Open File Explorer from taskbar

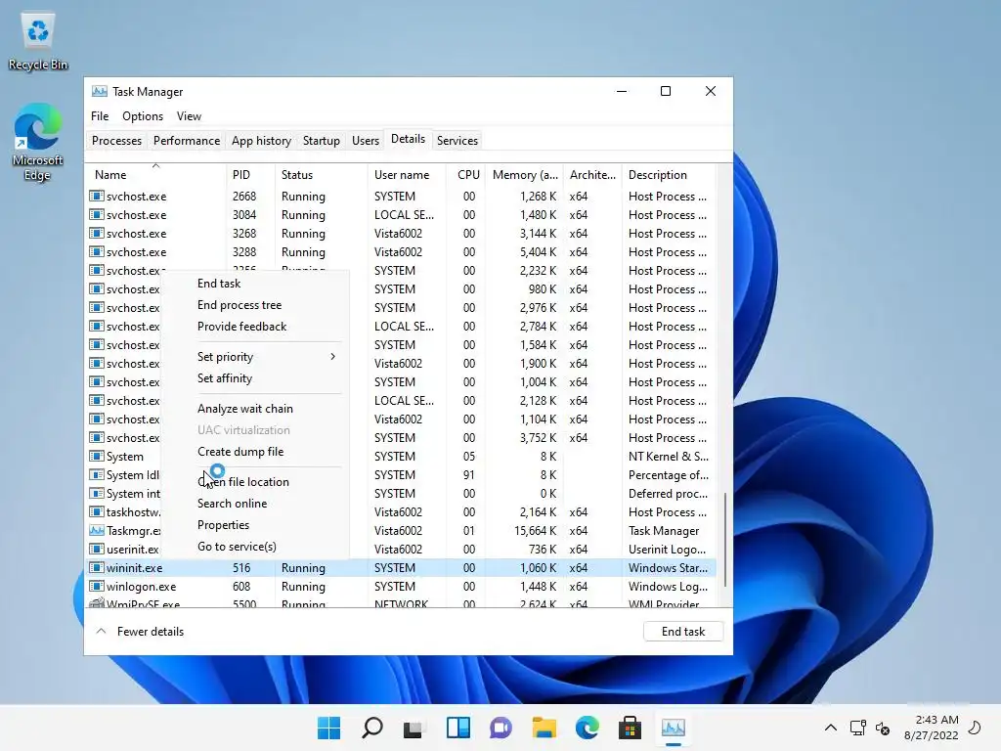544,728
